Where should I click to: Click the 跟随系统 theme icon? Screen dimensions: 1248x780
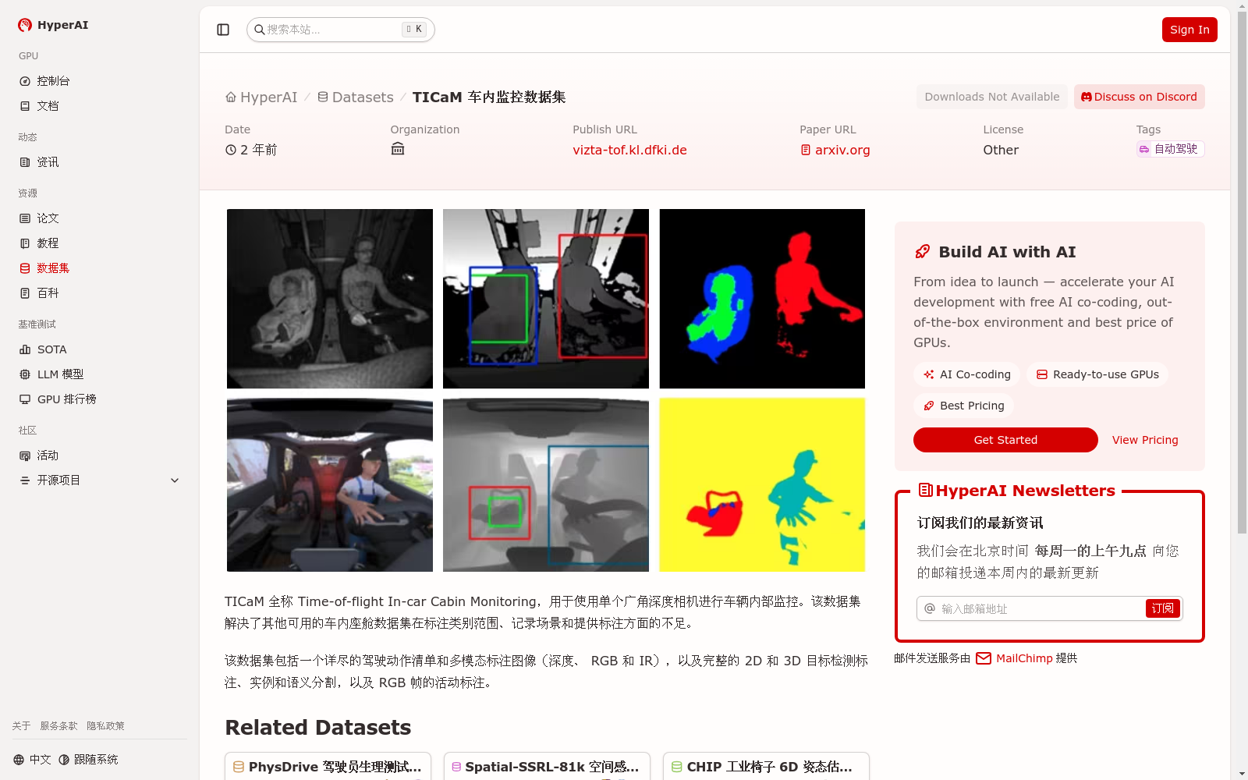(x=64, y=760)
